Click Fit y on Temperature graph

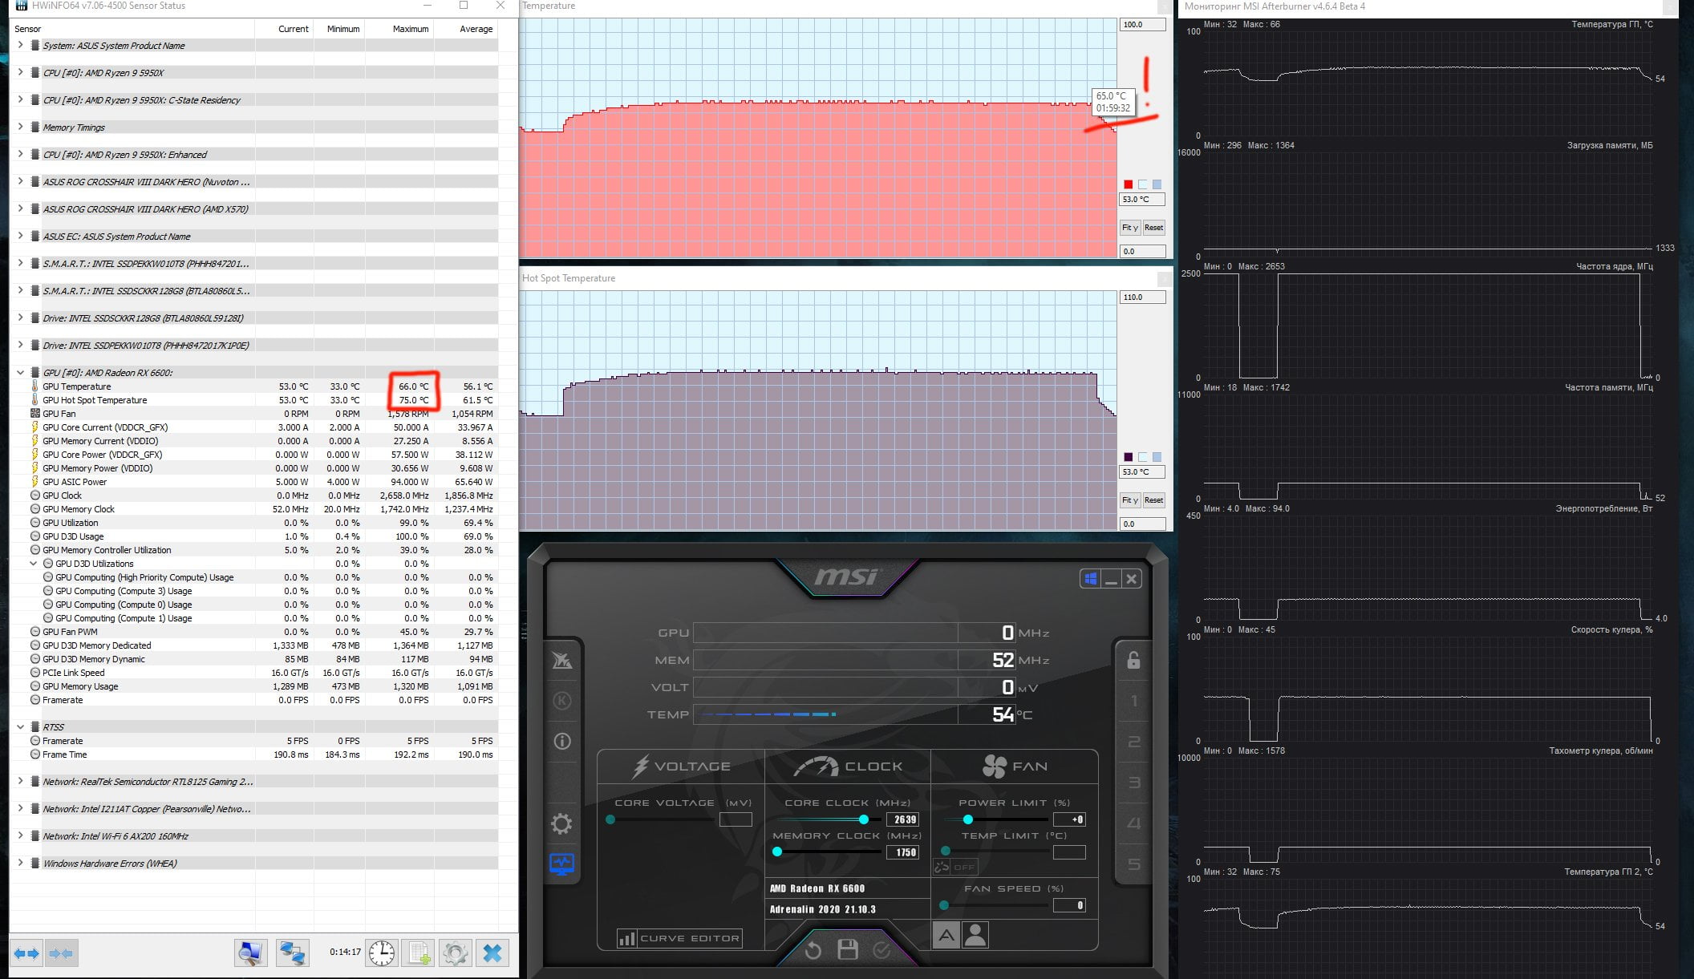pos(1129,228)
